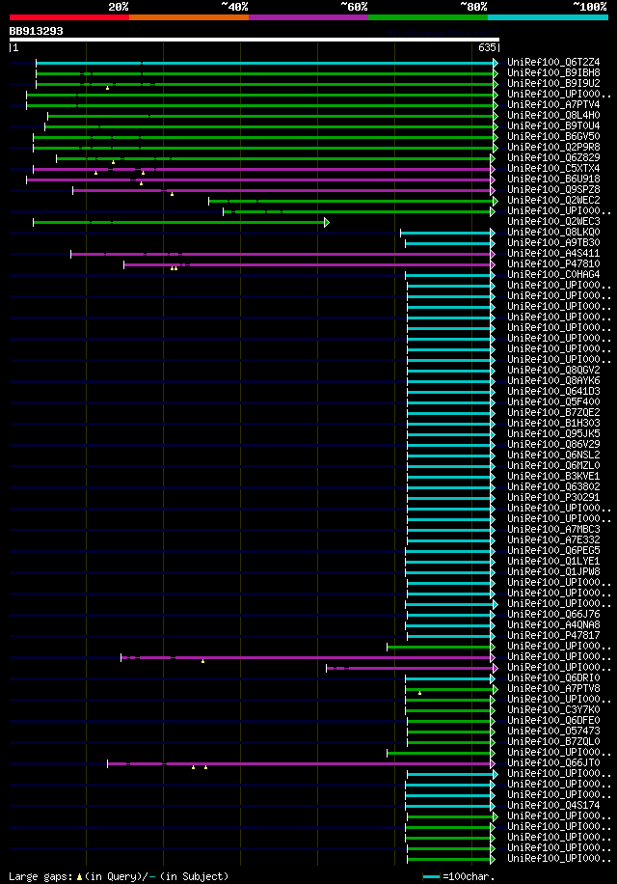Select the UniRef100_Q2WEC3 label

553,222
